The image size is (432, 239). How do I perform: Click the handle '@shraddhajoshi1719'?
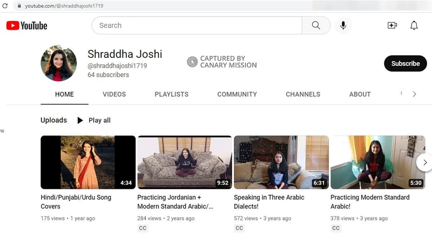117,66
